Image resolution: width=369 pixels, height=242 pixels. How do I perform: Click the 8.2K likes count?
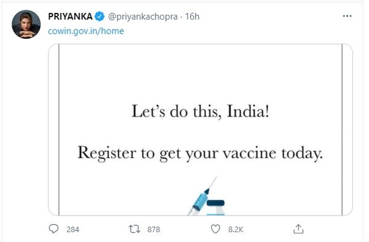click(236, 229)
